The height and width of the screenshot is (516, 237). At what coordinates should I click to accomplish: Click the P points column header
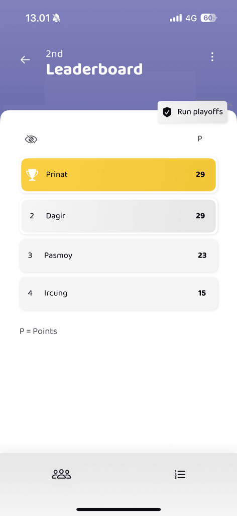click(x=200, y=139)
